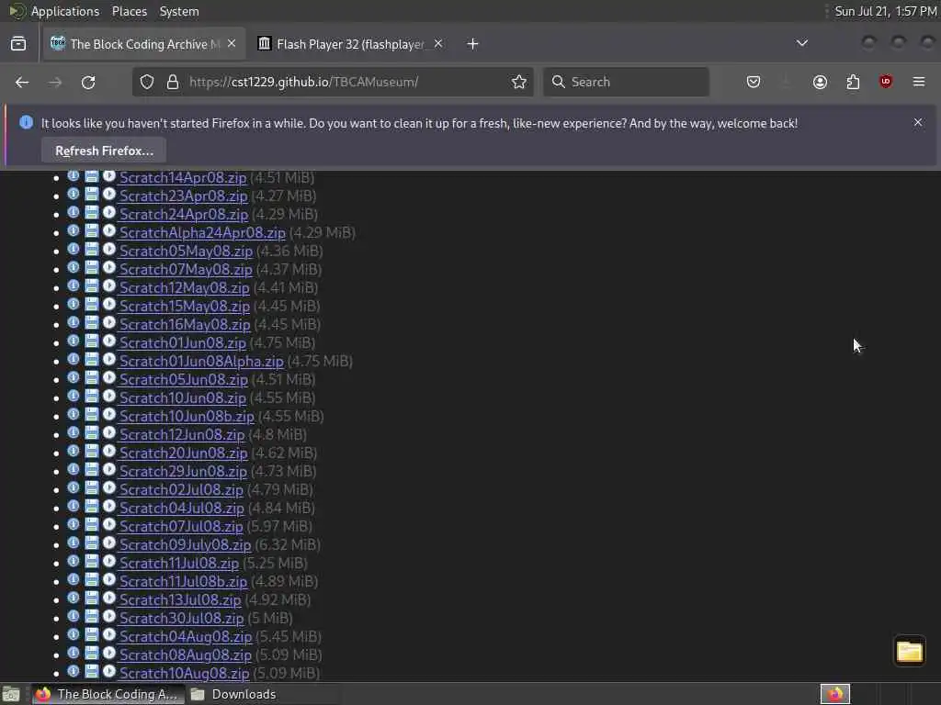
Task: Open the Places menu
Action: [x=130, y=11]
